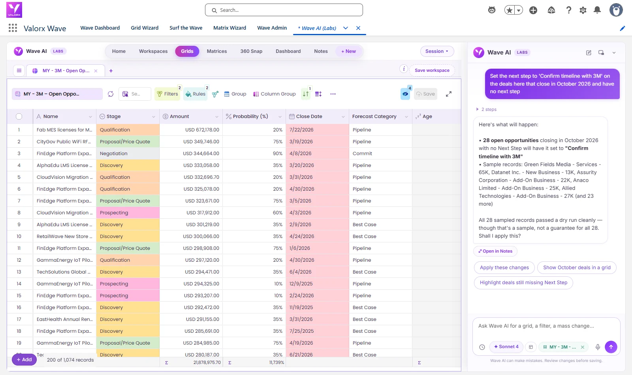Click Highlight deals still missing Next Step
This screenshot has height=375, width=632.
coord(523,283)
